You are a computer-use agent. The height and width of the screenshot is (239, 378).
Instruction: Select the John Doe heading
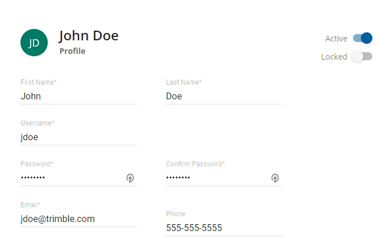pos(89,36)
